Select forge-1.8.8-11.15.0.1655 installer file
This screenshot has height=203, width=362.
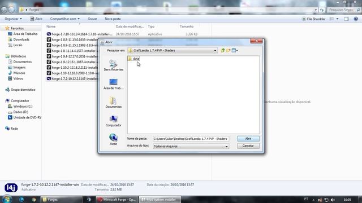pyautogui.click(x=72, y=39)
